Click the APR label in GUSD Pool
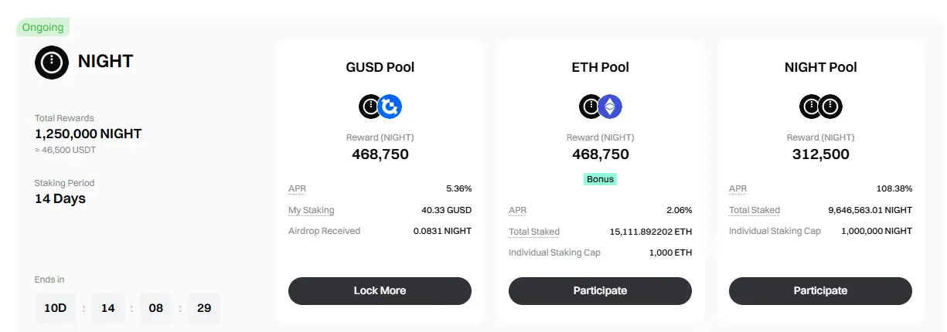Viewport: 947px width, 332px height. coord(297,188)
